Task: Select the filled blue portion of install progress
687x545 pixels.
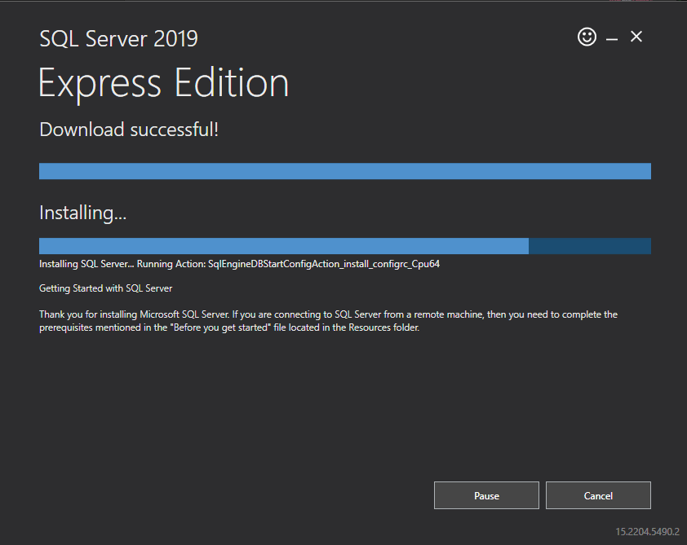Action: tap(283, 244)
